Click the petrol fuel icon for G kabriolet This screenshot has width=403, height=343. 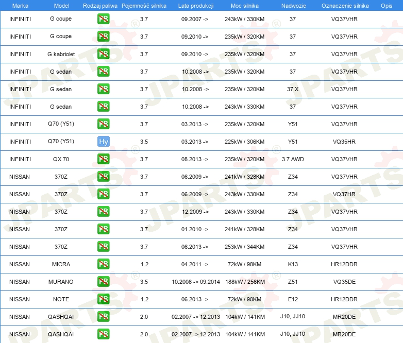[x=103, y=54]
